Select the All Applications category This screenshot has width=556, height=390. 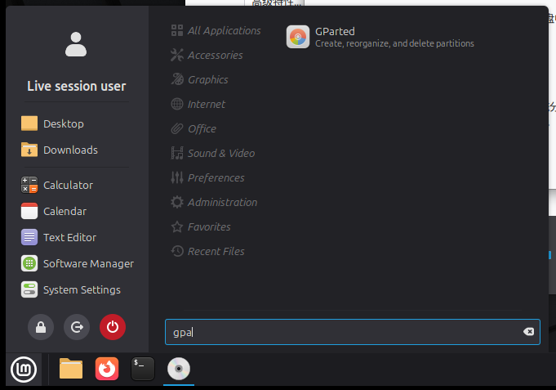[223, 30]
